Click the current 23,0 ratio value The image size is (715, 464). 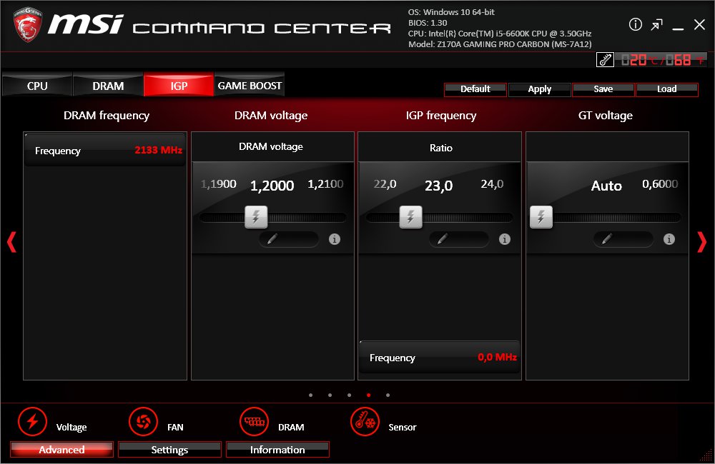pos(439,186)
